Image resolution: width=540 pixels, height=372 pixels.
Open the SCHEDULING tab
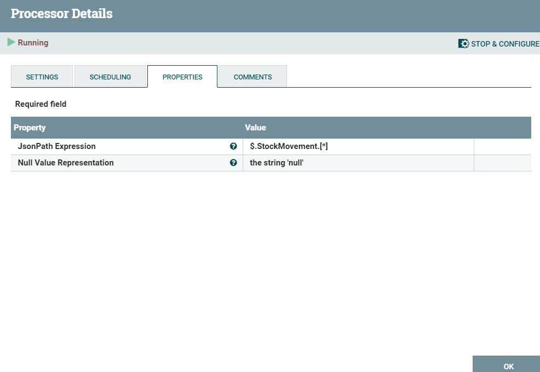(x=111, y=77)
